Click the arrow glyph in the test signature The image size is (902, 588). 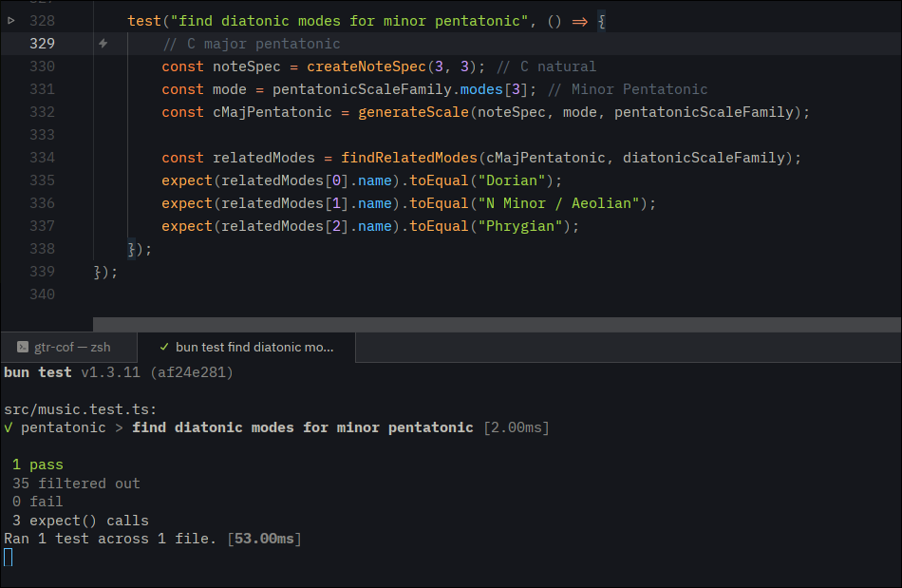pyautogui.click(x=580, y=20)
